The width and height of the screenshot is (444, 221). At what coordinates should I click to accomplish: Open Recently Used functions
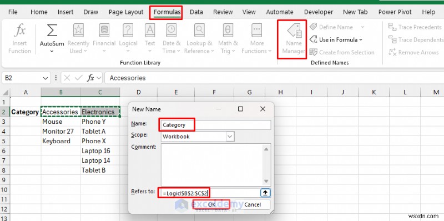(x=78, y=38)
